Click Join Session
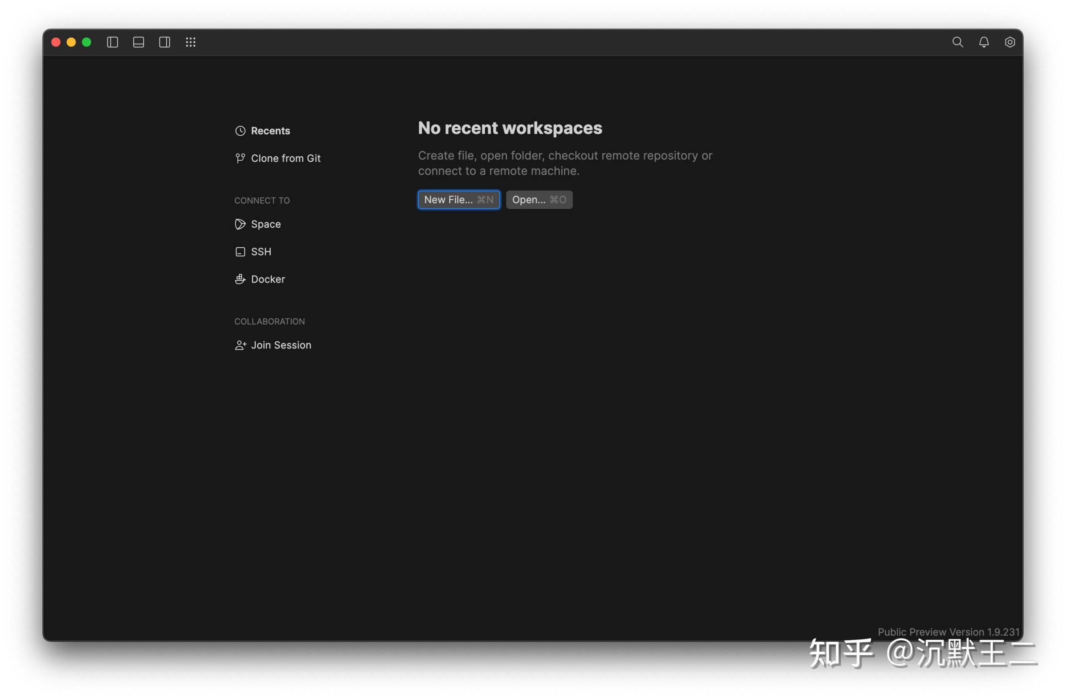Image resolution: width=1066 pixels, height=698 pixels. coord(273,345)
